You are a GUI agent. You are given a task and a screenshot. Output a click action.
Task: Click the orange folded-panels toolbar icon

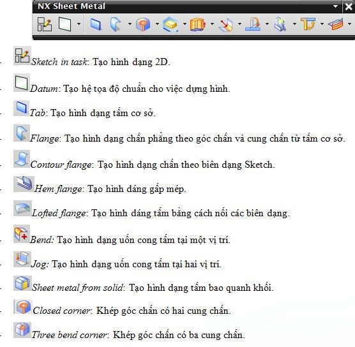click(198, 24)
